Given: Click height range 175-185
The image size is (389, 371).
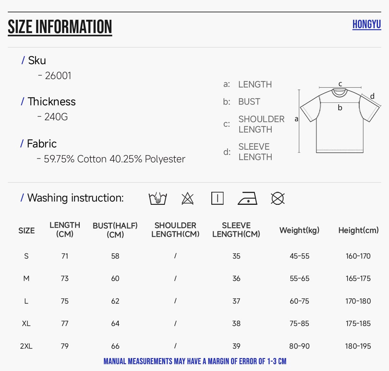Looking at the screenshot, I should tap(358, 323).
